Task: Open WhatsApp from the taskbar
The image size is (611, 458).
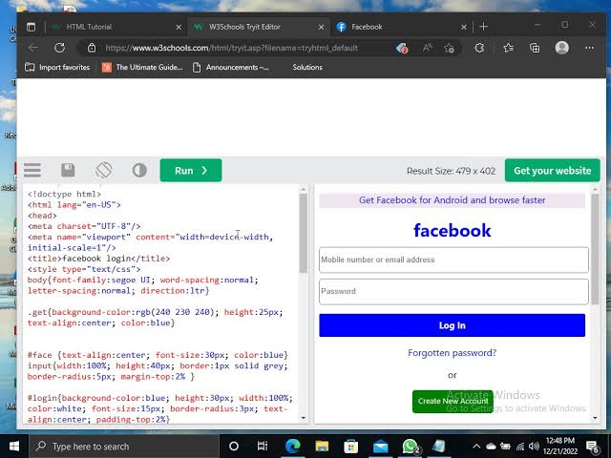Action: (x=411, y=447)
